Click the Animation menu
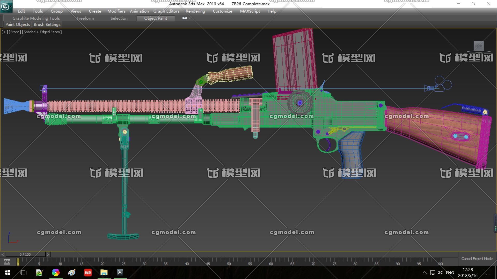The height and width of the screenshot is (279, 497). pos(139,11)
